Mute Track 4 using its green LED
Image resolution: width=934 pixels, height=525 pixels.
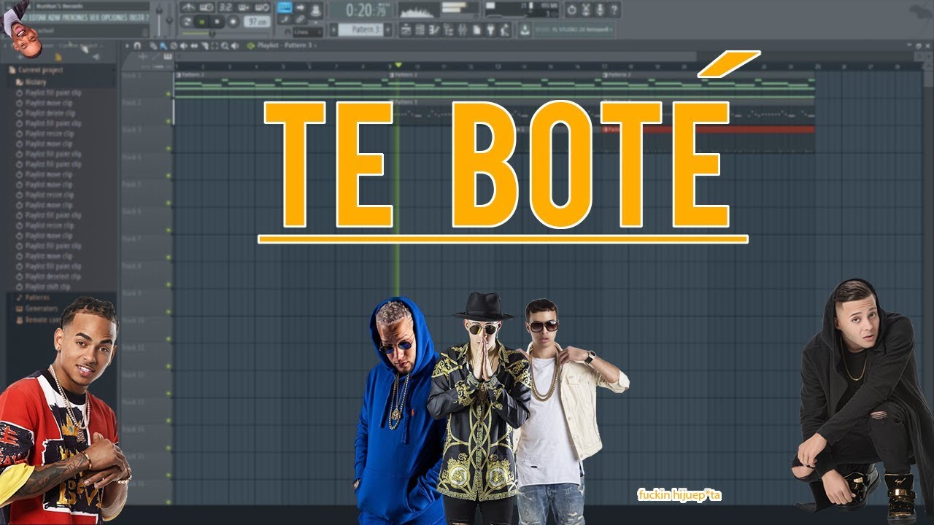pyautogui.click(x=169, y=176)
